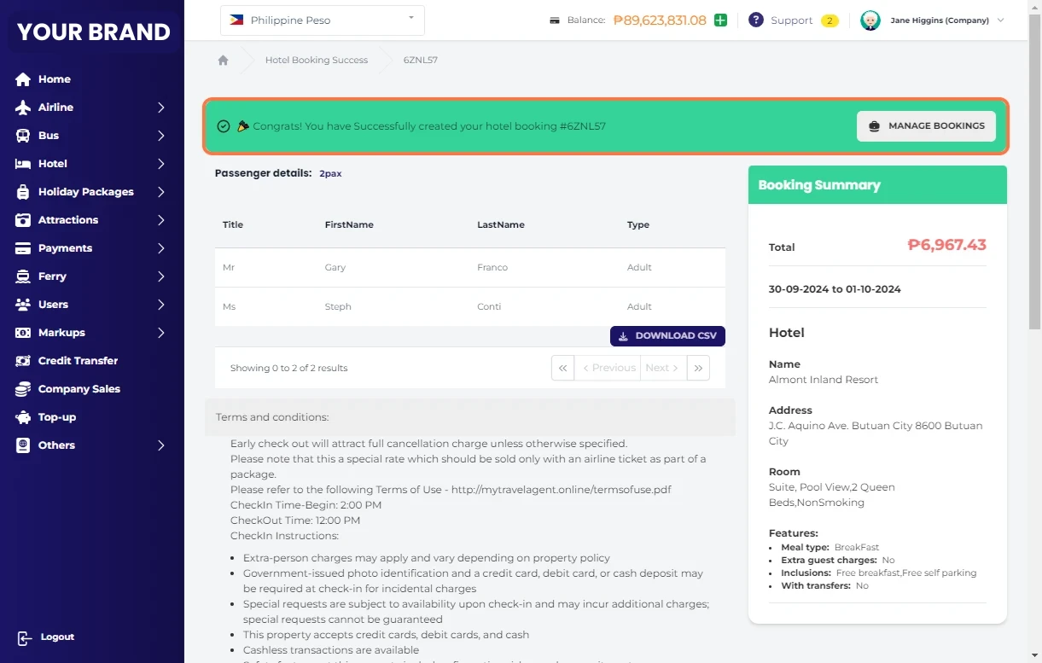Download passenger details as CSV
Image resolution: width=1042 pixels, height=663 pixels.
click(667, 336)
